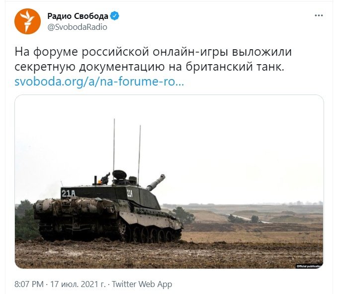Follow the svoboda.org/a/na-forume-ro… link
338x294 pixels.
coord(99,82)
